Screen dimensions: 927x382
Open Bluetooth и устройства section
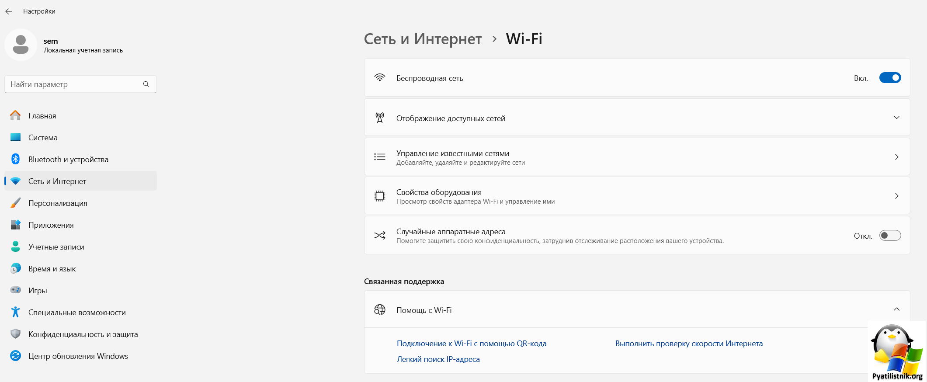coord(80,159)
